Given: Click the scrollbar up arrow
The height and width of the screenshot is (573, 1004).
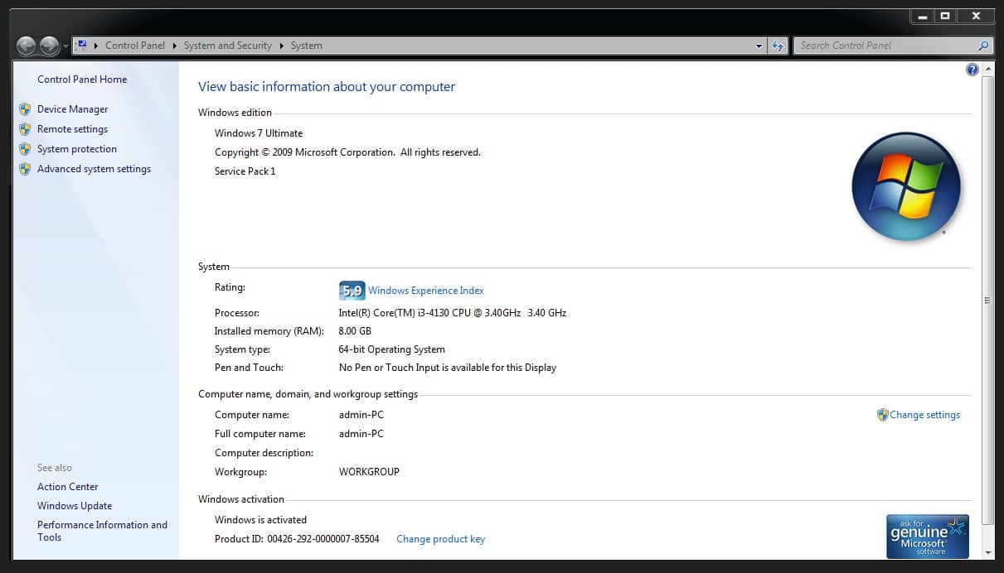Looking at the screenshot, I should coord(987,70).
